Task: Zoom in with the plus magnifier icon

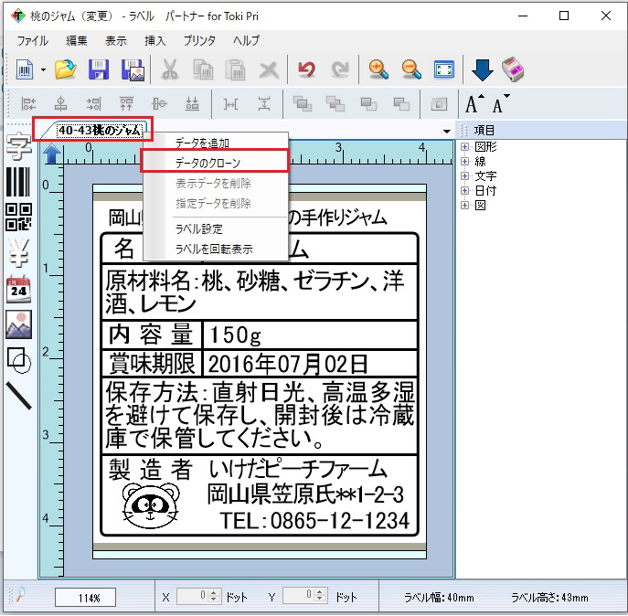Action: (378, 69)
